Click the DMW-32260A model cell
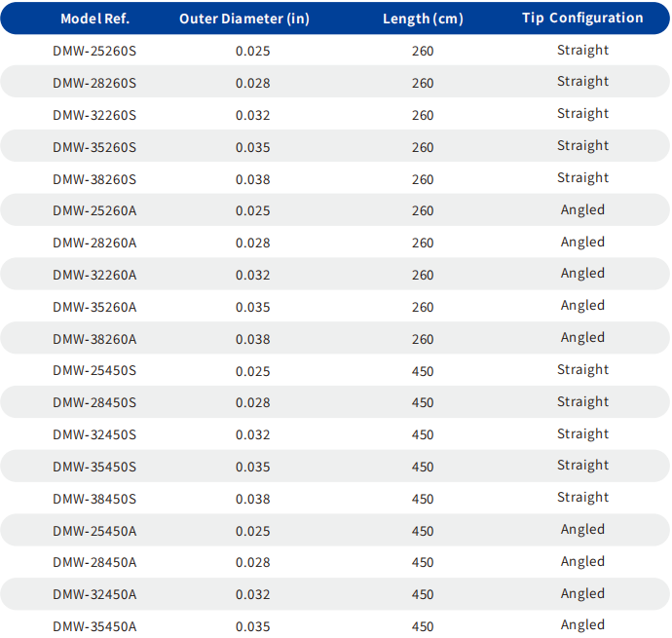The image size is (672, 638). [x=94, y=275]
